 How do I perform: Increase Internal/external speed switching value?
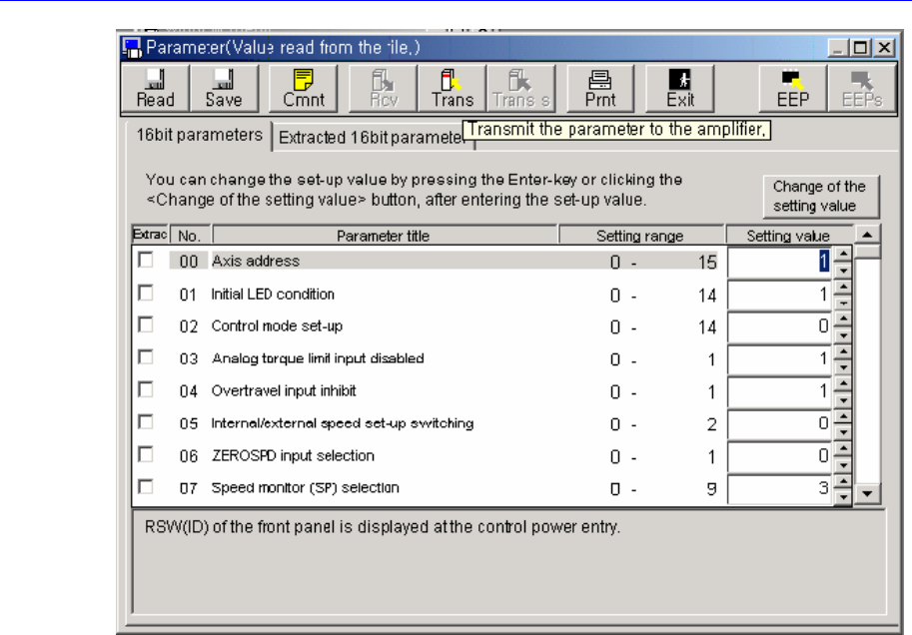842,416
